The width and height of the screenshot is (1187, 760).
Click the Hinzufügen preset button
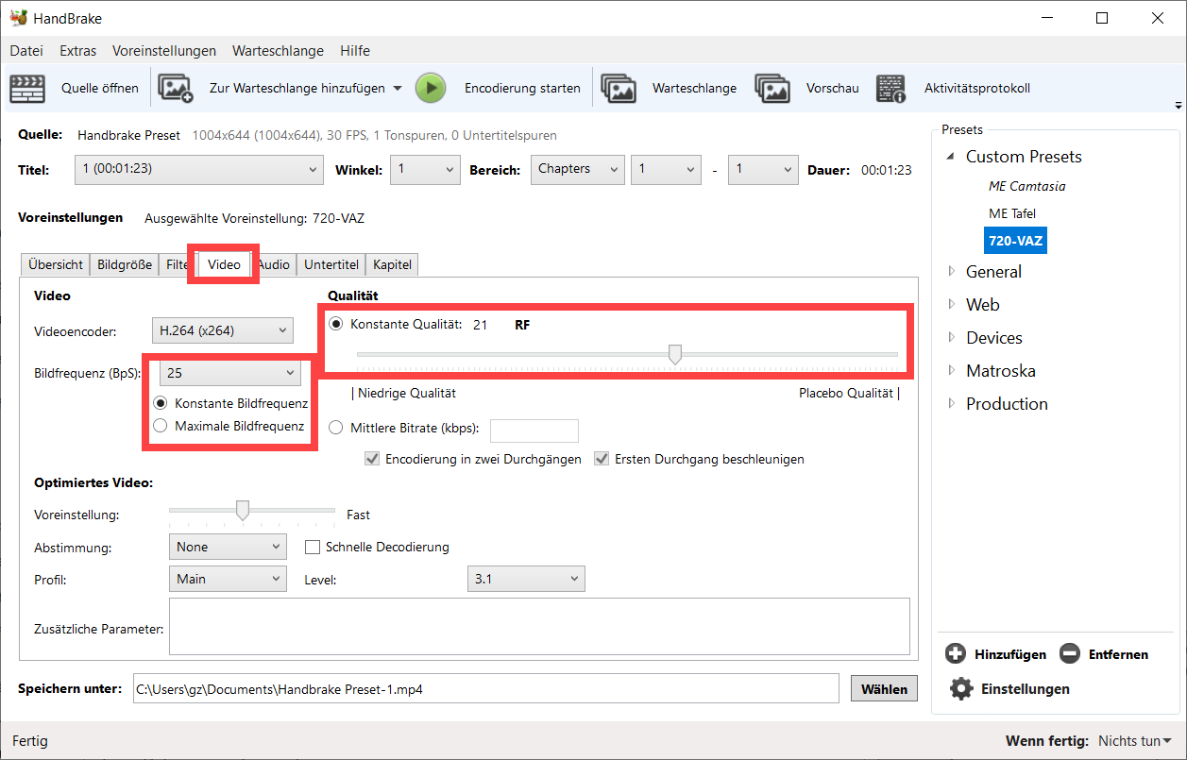click(996, 653)
